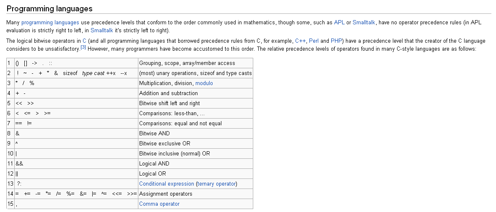The height and width of the screenshot is (212, 496).
Task: Follow the Smalltalk link before "it's strictly left to right"
Action: [x=102, y=31]
